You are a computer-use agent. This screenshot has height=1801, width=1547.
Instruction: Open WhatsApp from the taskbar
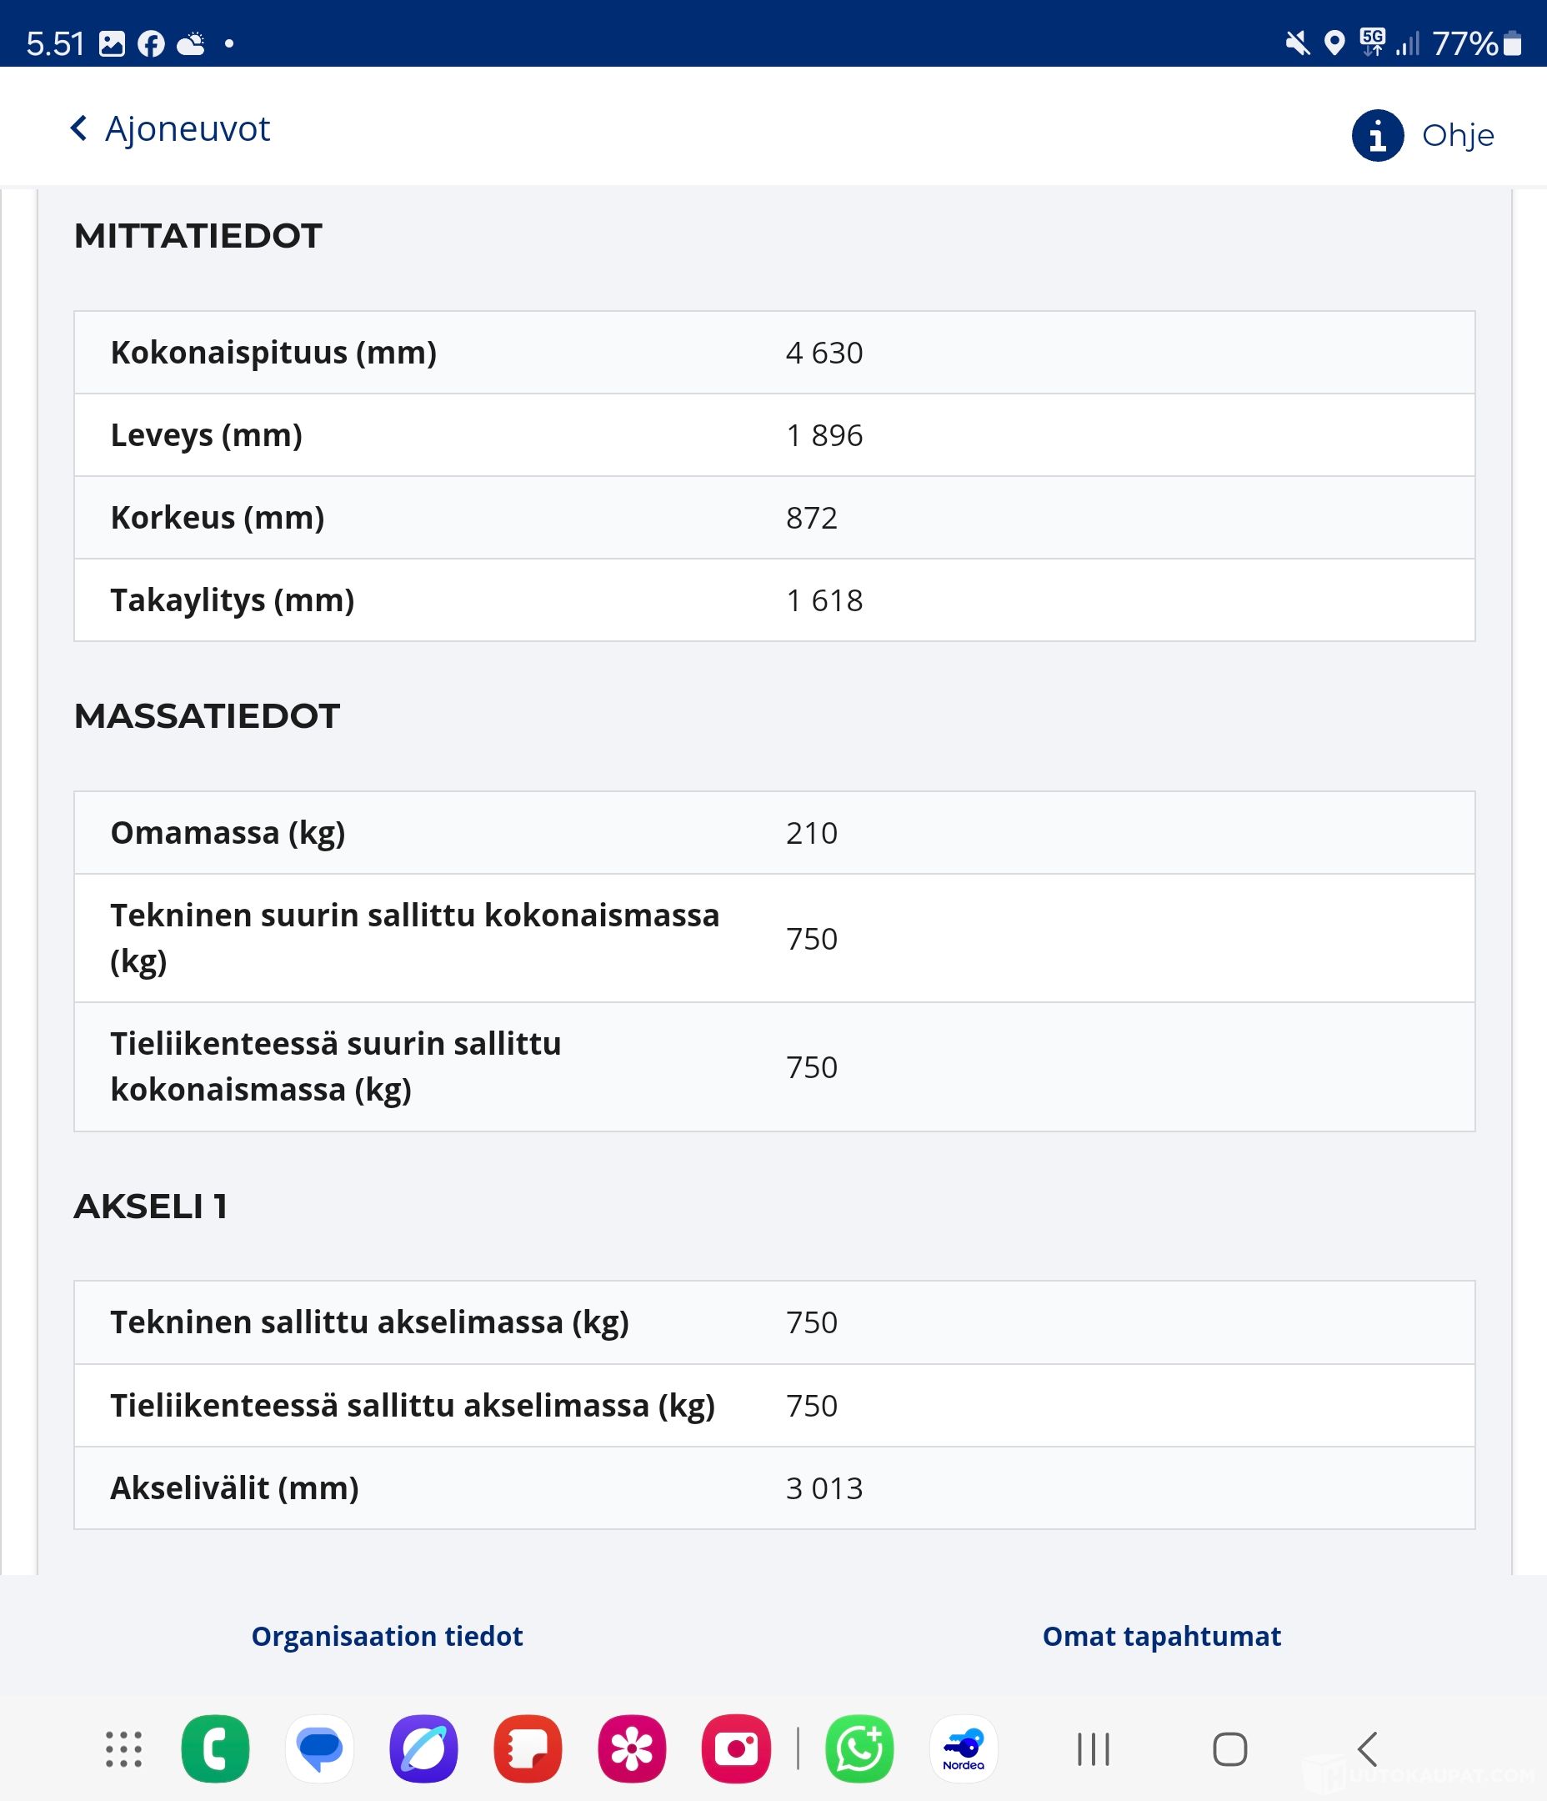(859, 1748)
